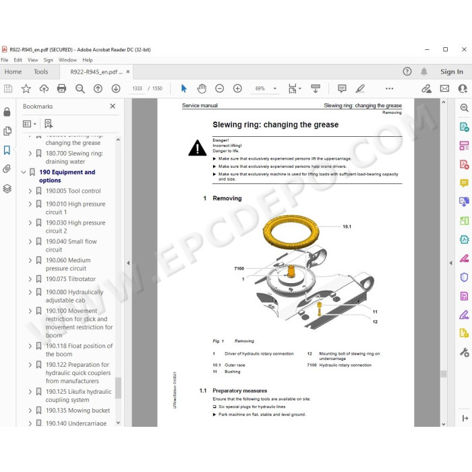The image size is (472, 472).
Task: Toggle the Bookmarks panel icon
Action: click(7, 150)
